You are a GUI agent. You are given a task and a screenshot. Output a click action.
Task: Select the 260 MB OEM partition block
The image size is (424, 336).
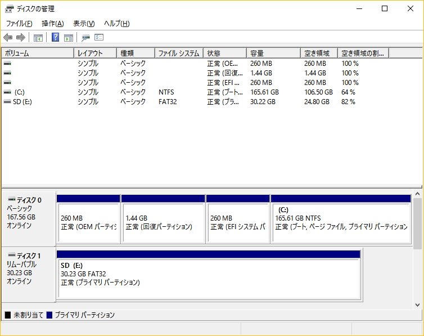(x=88, y=219)
